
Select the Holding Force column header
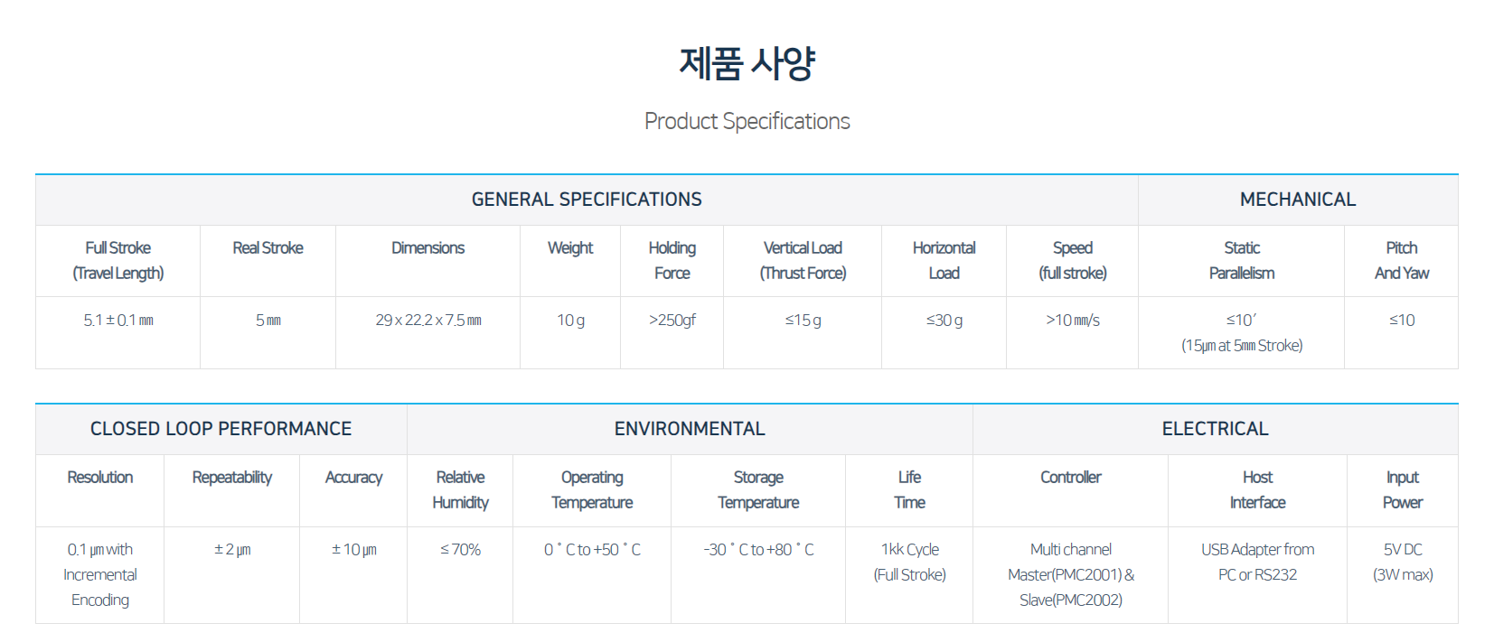[672, 260]
